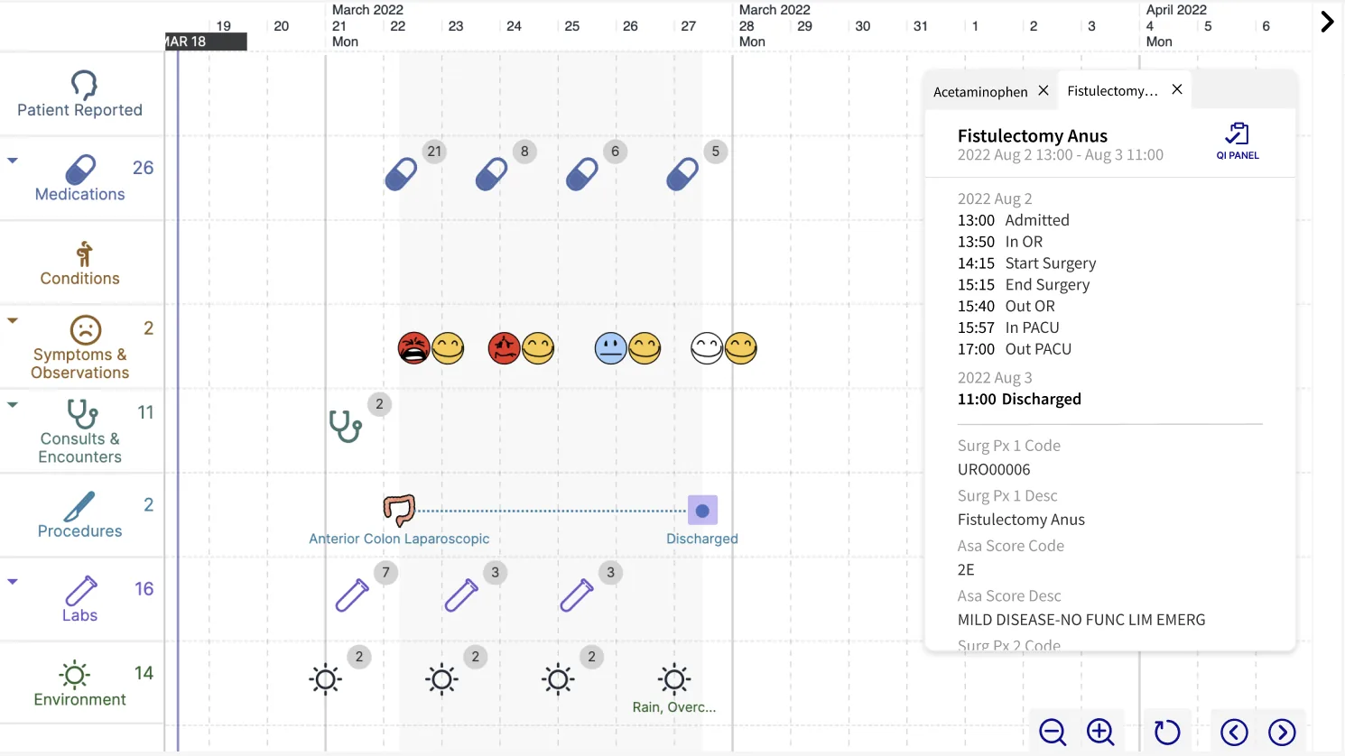Screen dimensions: 1345x756
Task: Select the Environment category
Action: [x=80, y=684]
